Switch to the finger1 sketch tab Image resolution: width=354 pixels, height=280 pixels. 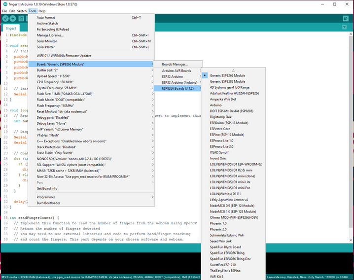coord(11,28)
